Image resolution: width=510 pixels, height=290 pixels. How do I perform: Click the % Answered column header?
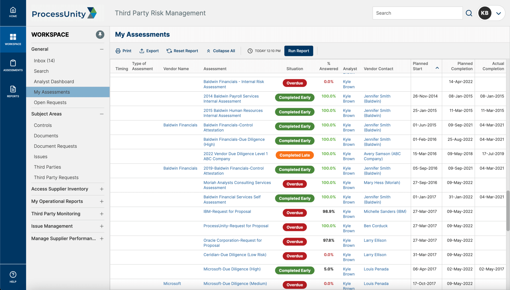pos(329,66)
